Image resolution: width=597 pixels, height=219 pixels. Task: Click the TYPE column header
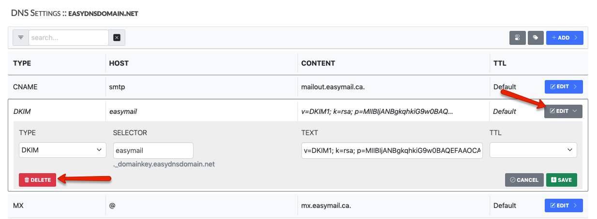(22, 63)
